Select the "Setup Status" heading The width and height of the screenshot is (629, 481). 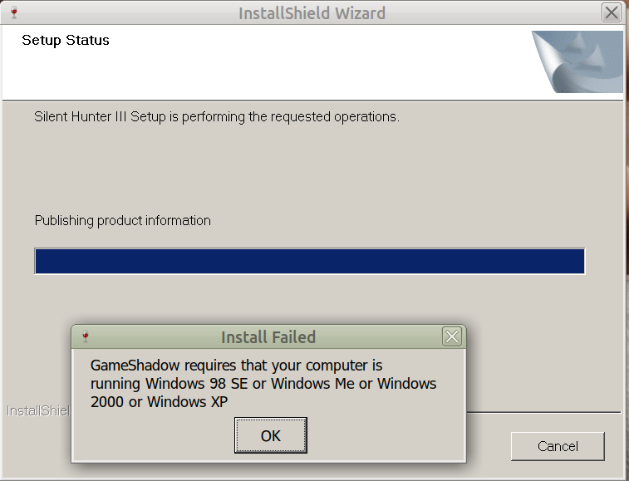(66, 40)
